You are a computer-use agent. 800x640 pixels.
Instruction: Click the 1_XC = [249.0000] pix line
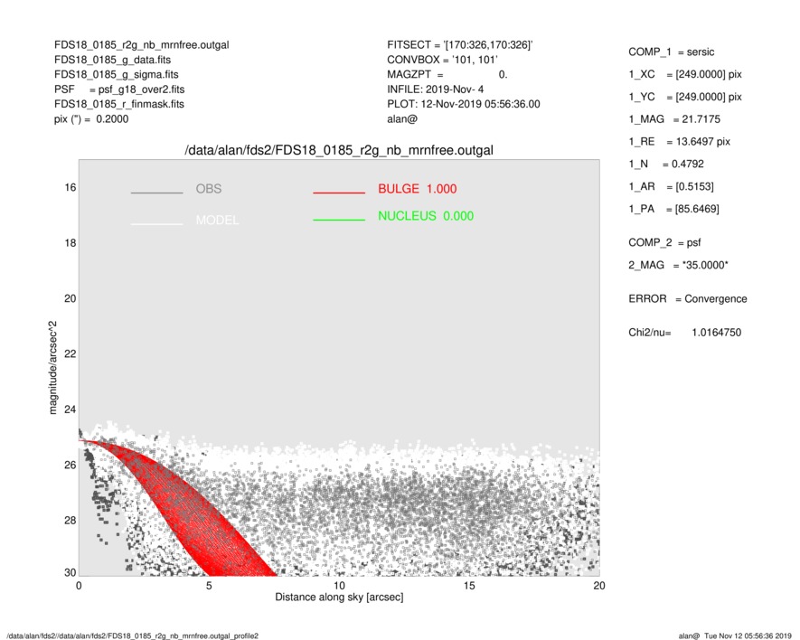click(685, 74)
